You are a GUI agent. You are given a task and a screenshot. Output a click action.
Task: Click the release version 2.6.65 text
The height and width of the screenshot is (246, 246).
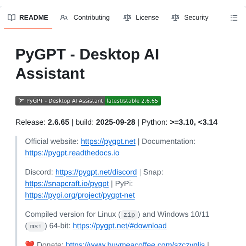tap(59, 122)
